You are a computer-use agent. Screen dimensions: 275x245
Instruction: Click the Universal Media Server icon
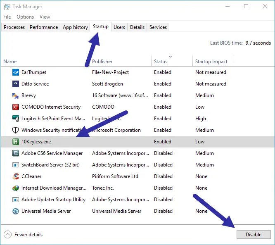tap(16, 211)
